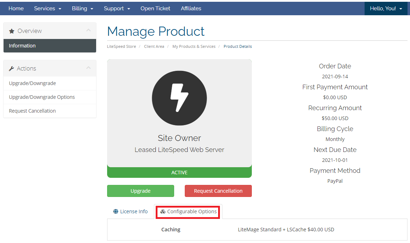Select the Configurable Options tab
The image size is (410, 243).
coord(188,211)
